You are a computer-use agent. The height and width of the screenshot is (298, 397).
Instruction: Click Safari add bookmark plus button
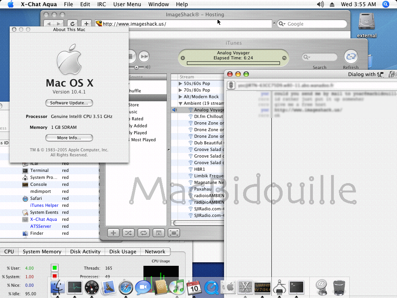coord(86,24)
